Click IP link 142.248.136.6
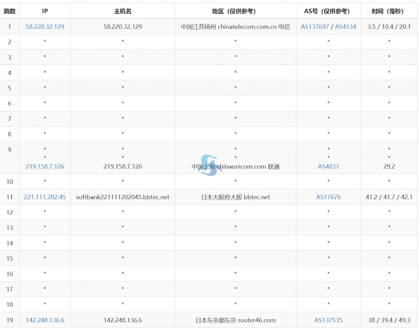This screenshot has width=420, height=330. [45, 320]
